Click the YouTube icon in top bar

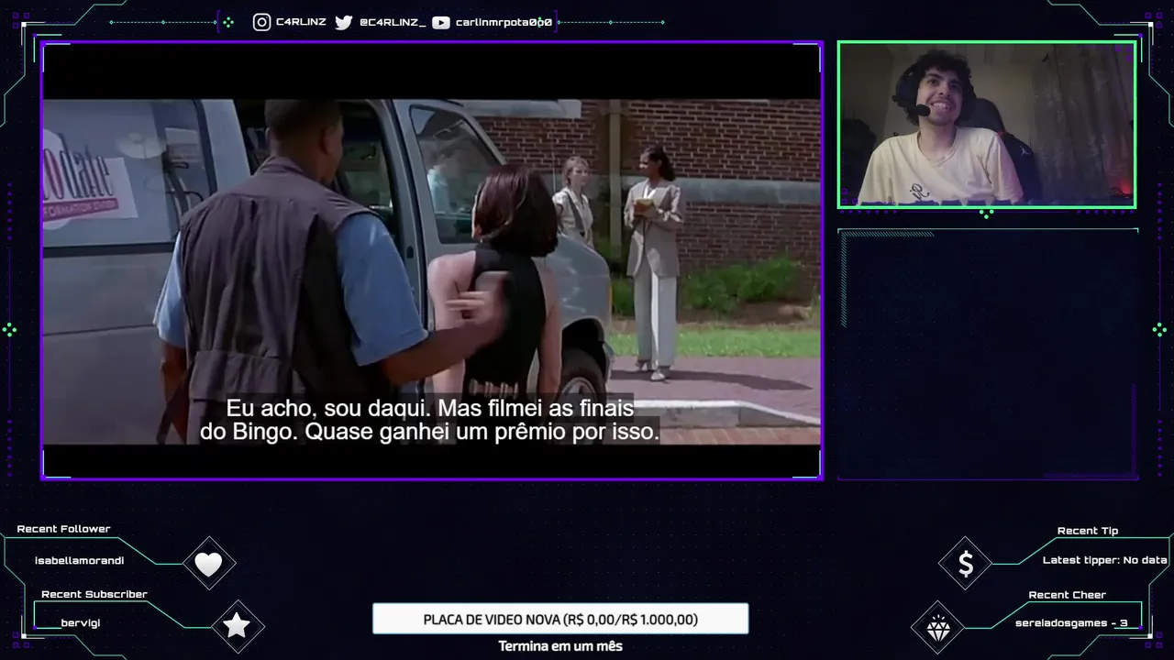pos(440,22)
